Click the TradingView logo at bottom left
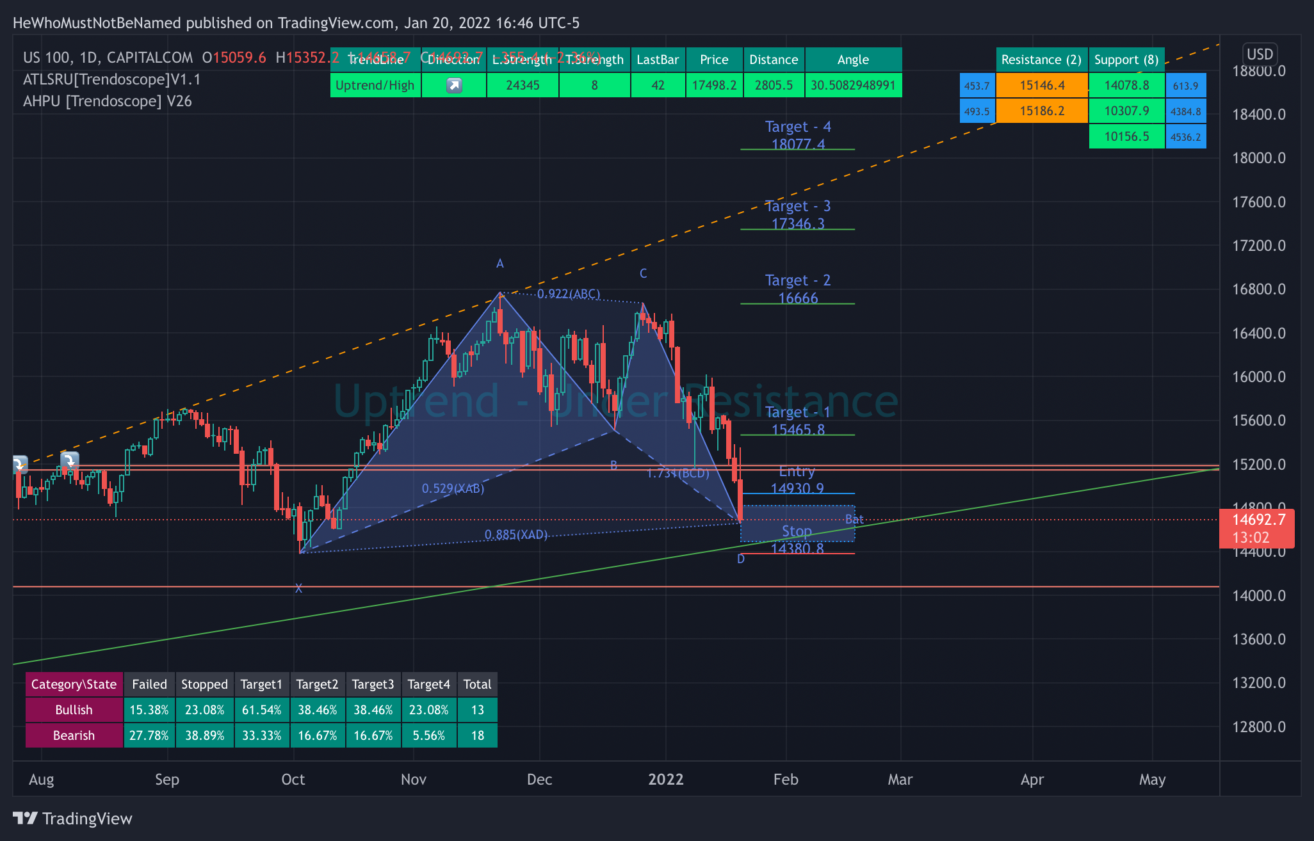Viewport: 1314px width, 841px height. click(72, 819)
